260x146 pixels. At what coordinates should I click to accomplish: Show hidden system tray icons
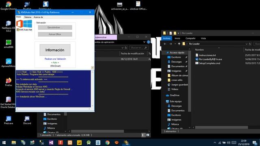click(215, 142)
